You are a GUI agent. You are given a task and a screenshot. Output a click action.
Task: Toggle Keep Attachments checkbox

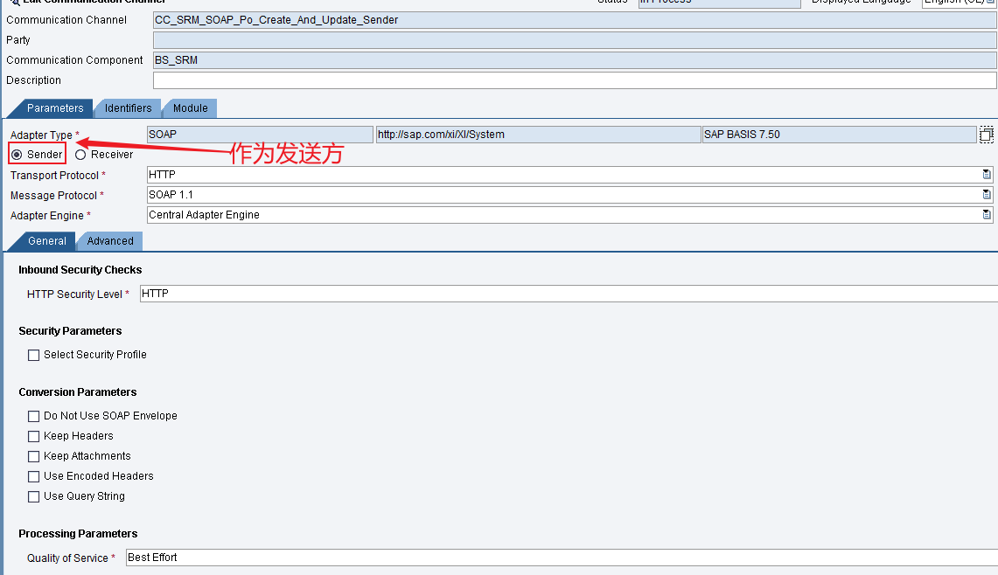coord(34,457)
